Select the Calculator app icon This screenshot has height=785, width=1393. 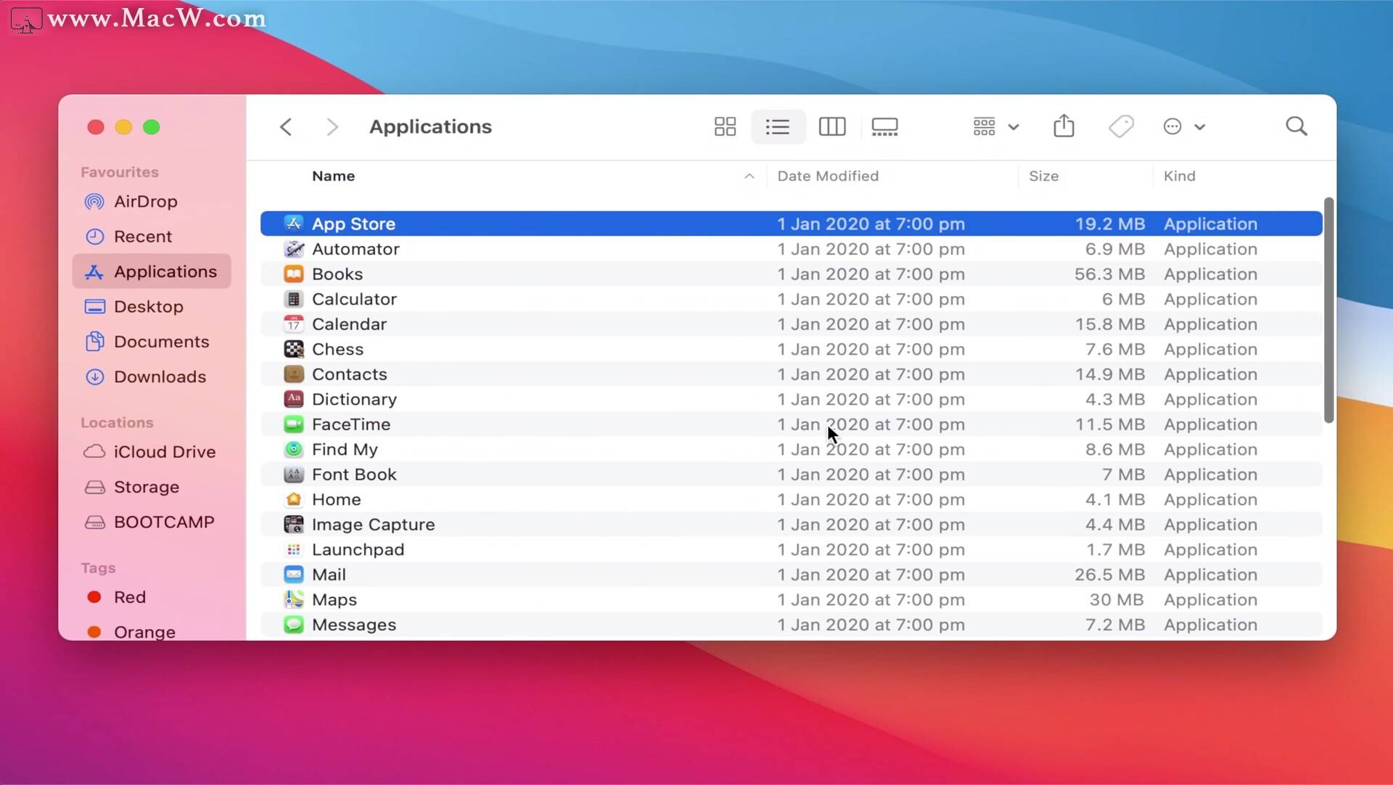coord(294,299)
